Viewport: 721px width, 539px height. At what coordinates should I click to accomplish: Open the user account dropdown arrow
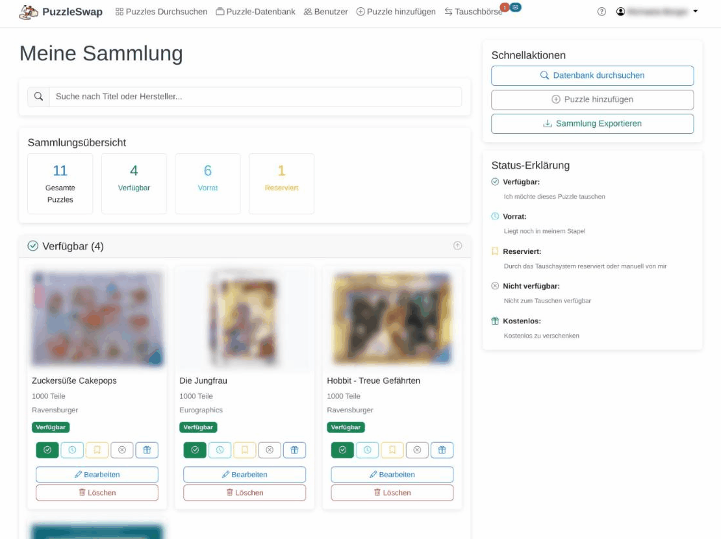pyautogui.click(x=696, y=12)
